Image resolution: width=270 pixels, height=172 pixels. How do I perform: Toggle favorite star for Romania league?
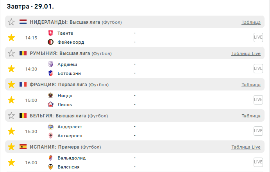click(x=11, y=53)
